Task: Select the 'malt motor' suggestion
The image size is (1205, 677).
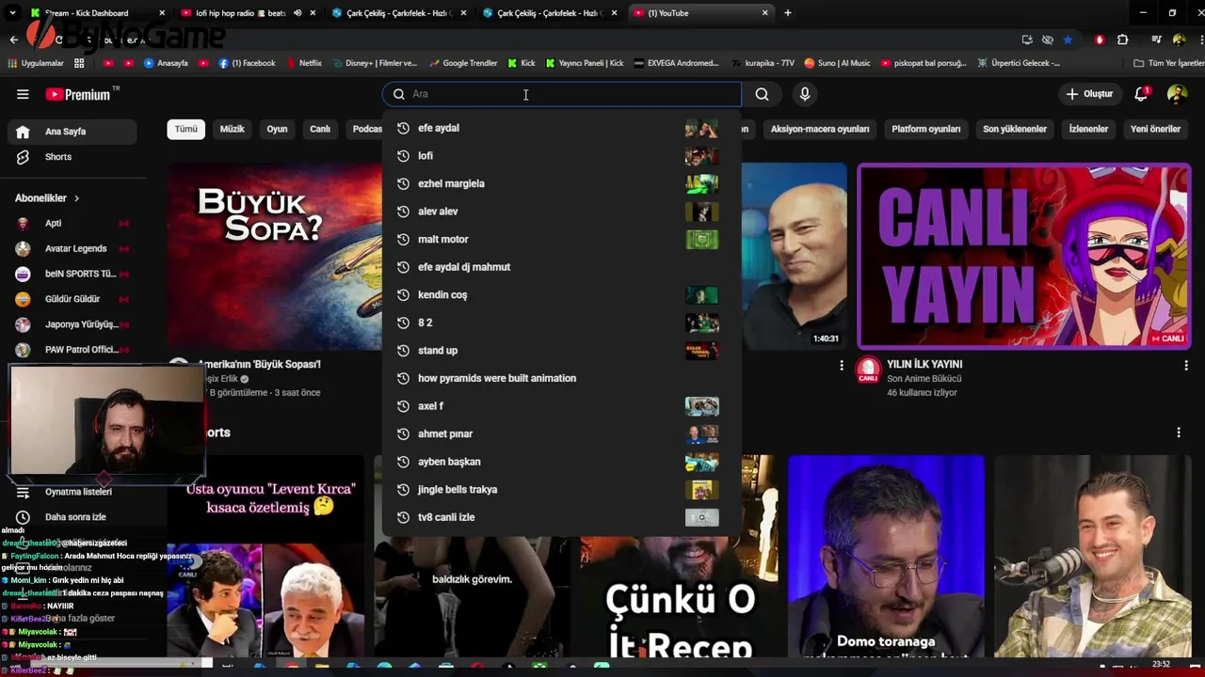Action: (x=561, y=239)
